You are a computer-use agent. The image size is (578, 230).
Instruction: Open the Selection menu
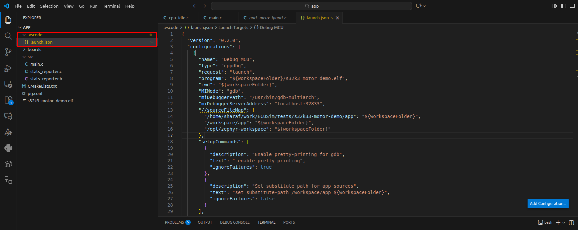coord(49,6)
